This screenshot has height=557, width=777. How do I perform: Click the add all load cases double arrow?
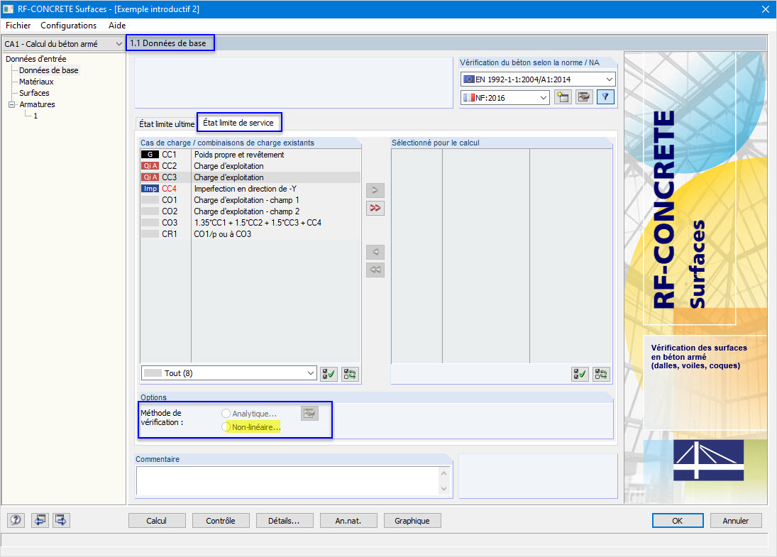pos(375,208)
